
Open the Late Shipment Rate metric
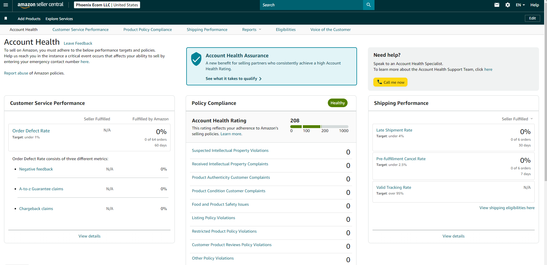click(x=394, y=130)
